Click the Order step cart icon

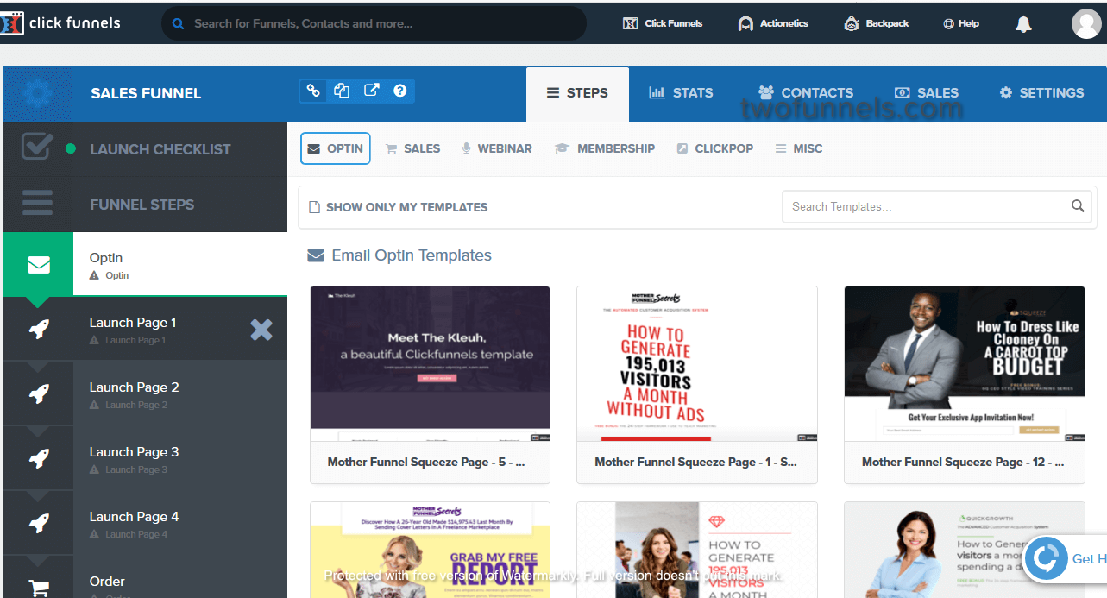click(39, 588)
